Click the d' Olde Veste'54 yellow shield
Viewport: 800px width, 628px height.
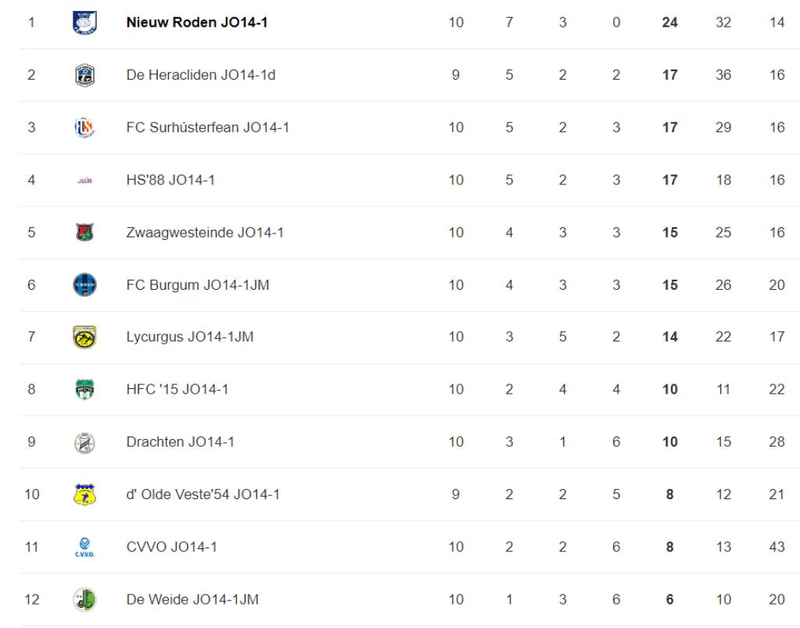(84, 494)
